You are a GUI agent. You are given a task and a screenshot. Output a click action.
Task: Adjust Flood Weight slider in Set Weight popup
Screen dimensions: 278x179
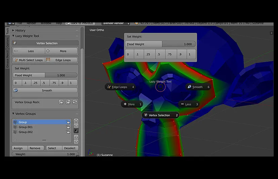click(160, 44)
